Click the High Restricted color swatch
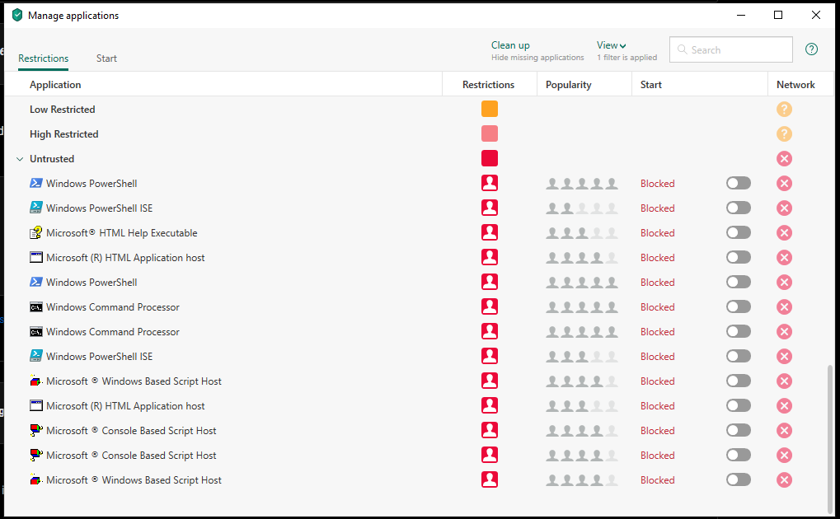This screenshot has height=519, width=840. point(490,134)
